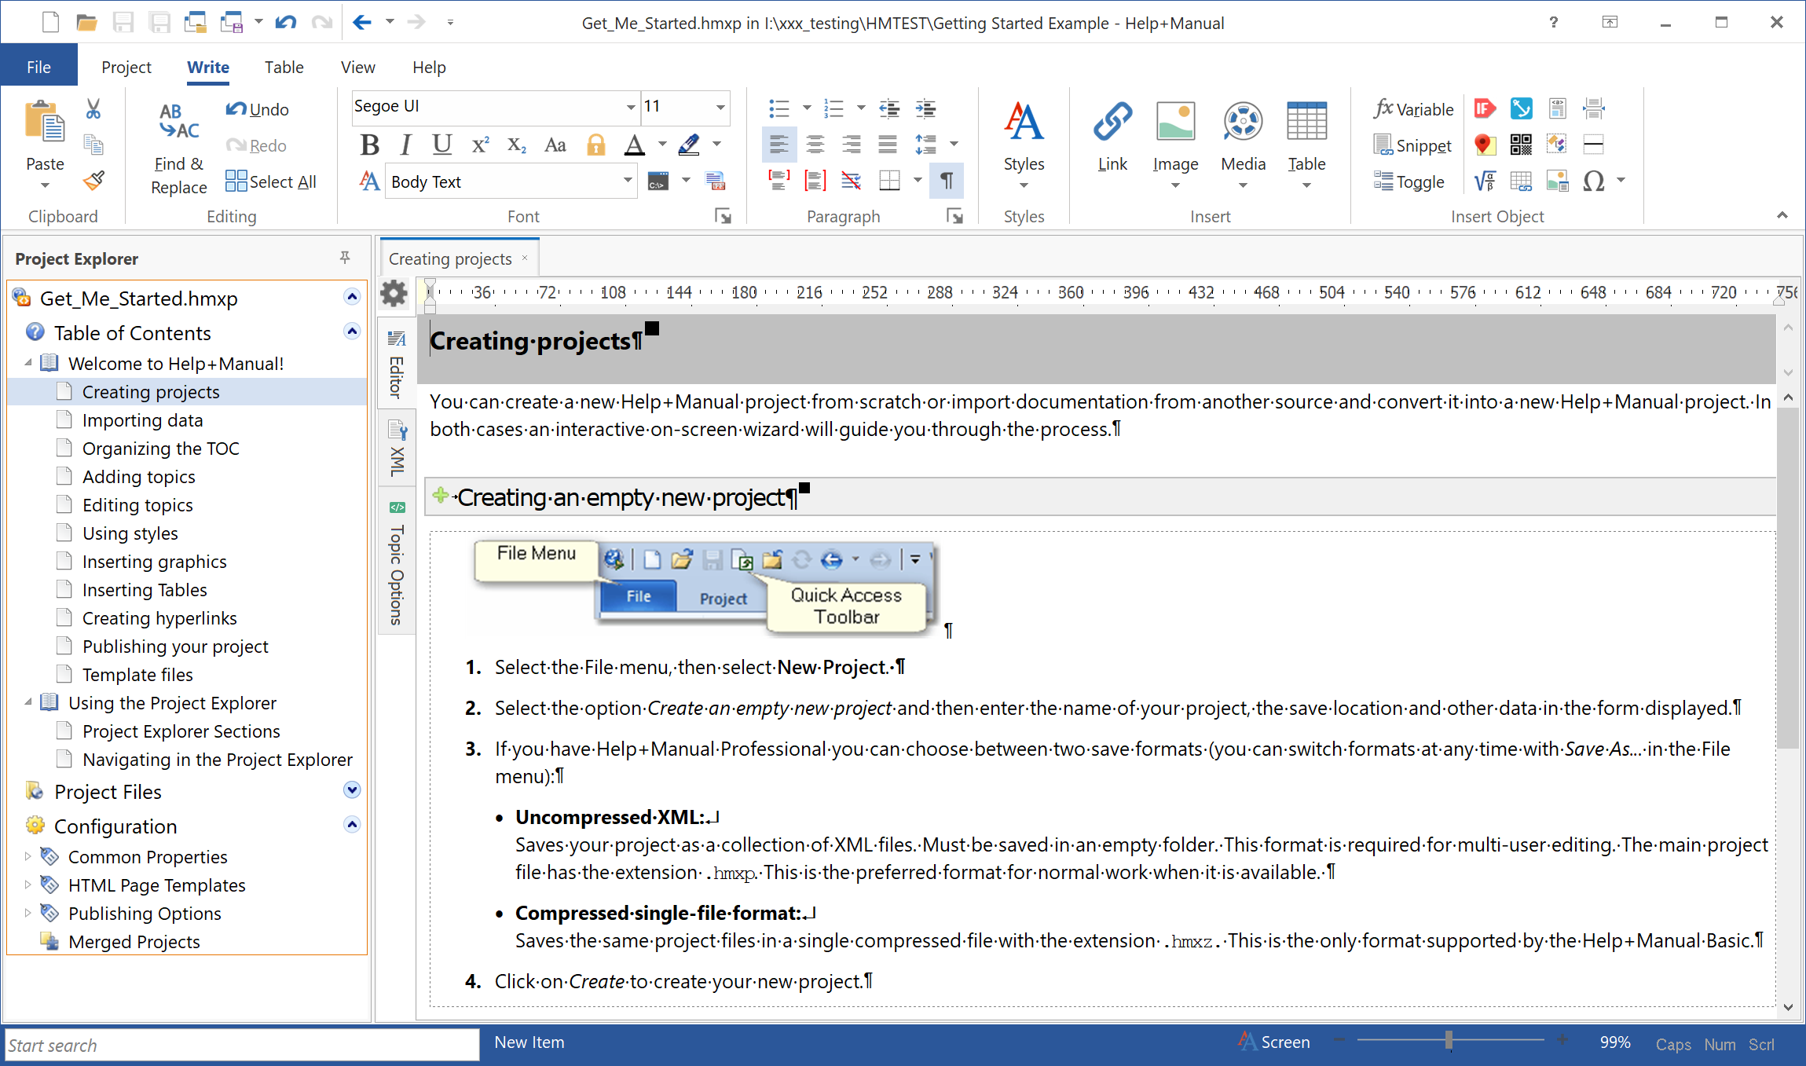The width and height of the screenshot is (1806, 1066).
Task: Click the Cut scissors icon
Action: (93, 108)
